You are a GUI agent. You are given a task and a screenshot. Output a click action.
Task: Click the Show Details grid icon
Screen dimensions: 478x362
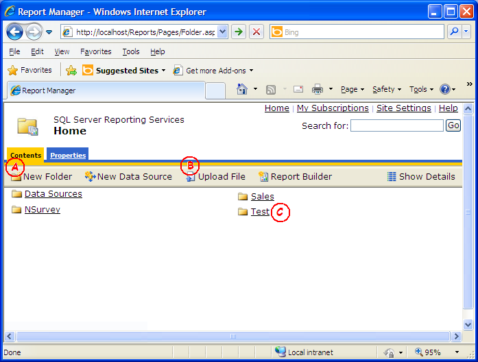pyautogui.click(x=392, y=176)
